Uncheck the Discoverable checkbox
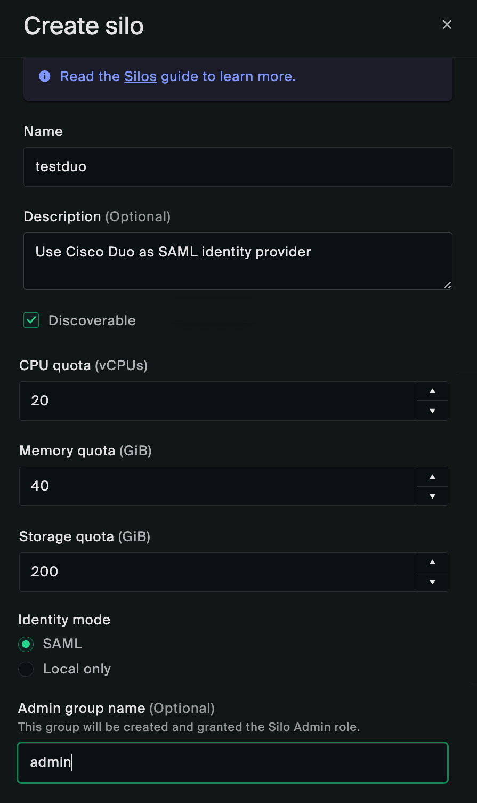The height and width of the screenshot is (803, 477). (x=31, y=320)
